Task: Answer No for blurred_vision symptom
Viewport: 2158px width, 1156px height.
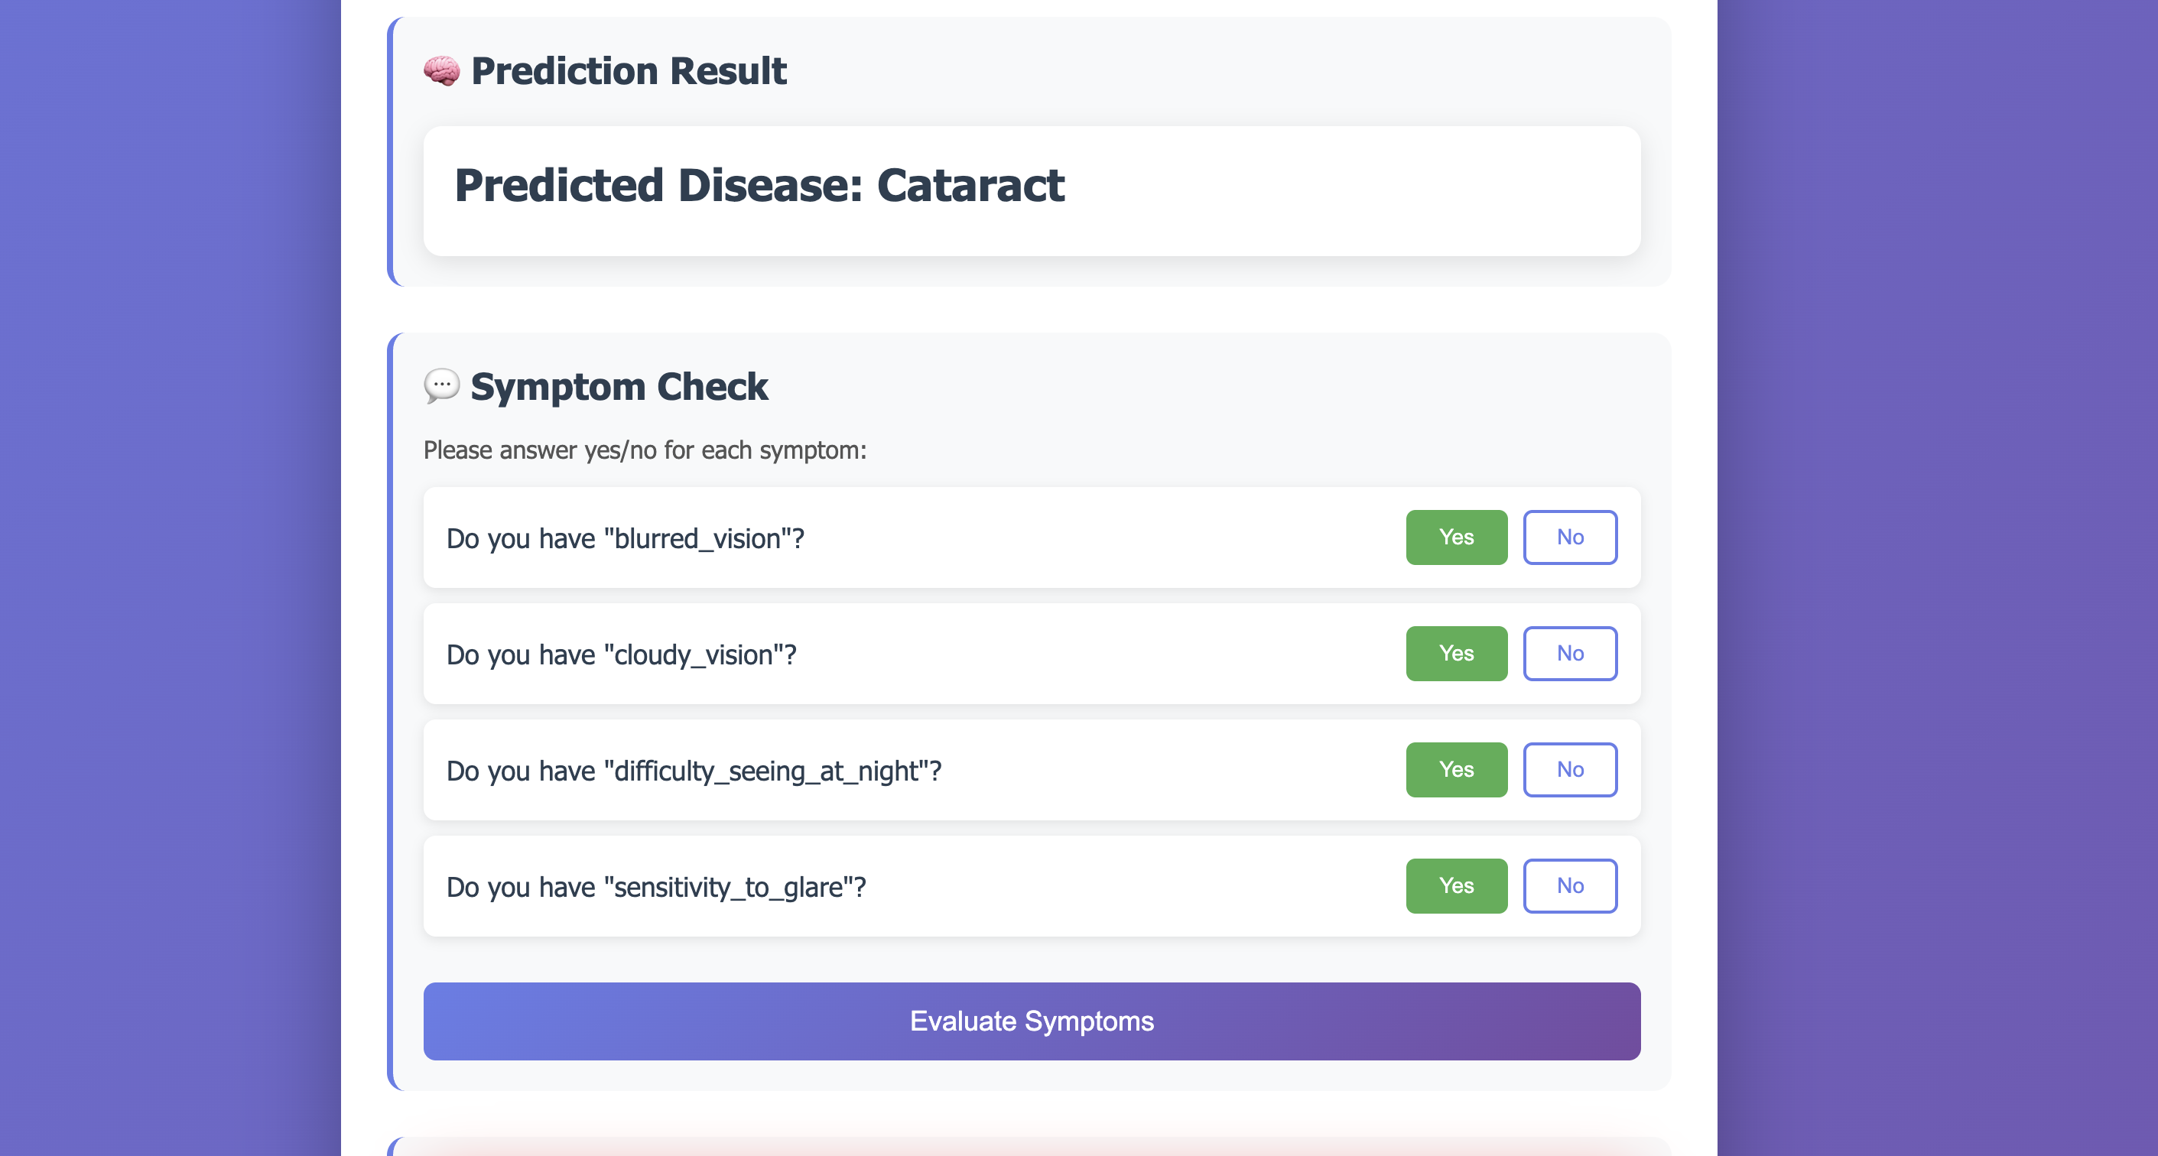Action: (1569, 537)
